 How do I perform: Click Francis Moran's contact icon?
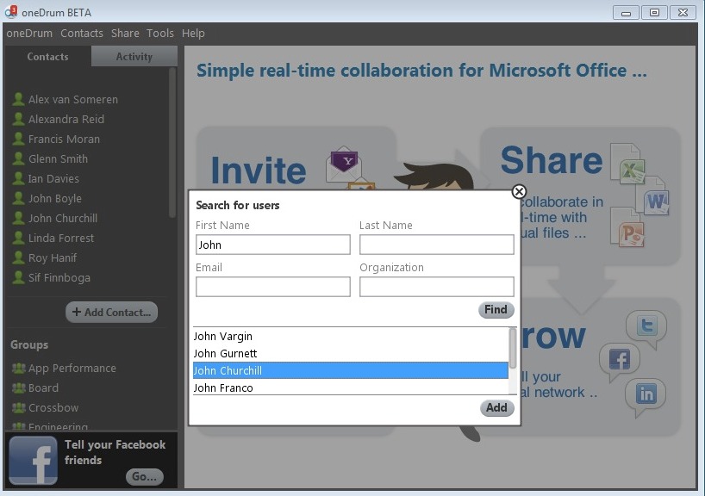[x=18, y=139]
